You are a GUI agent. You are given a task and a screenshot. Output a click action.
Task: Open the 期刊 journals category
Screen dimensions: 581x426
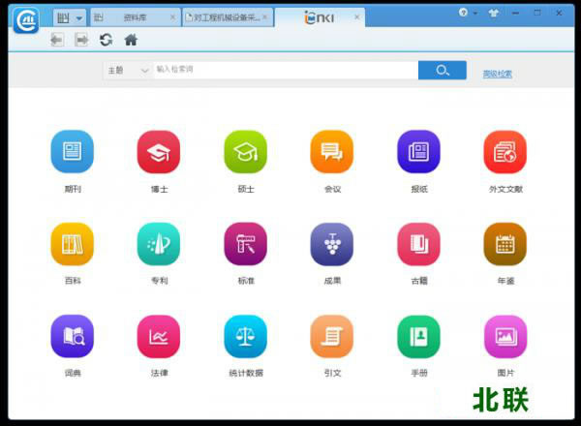point(72,152)
